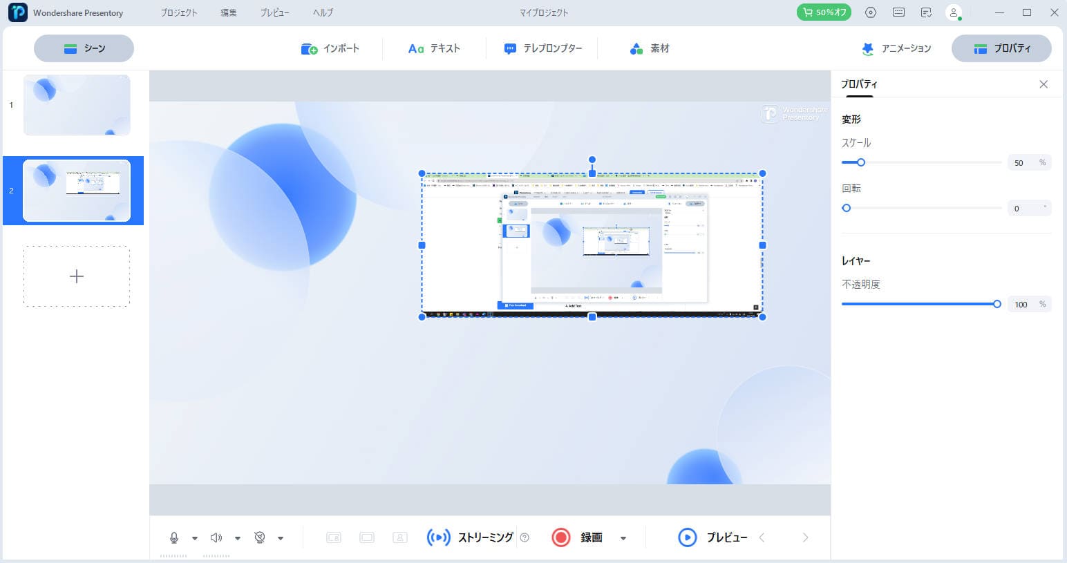
Task: Start ストリーミング
Action: click(470, 537)
